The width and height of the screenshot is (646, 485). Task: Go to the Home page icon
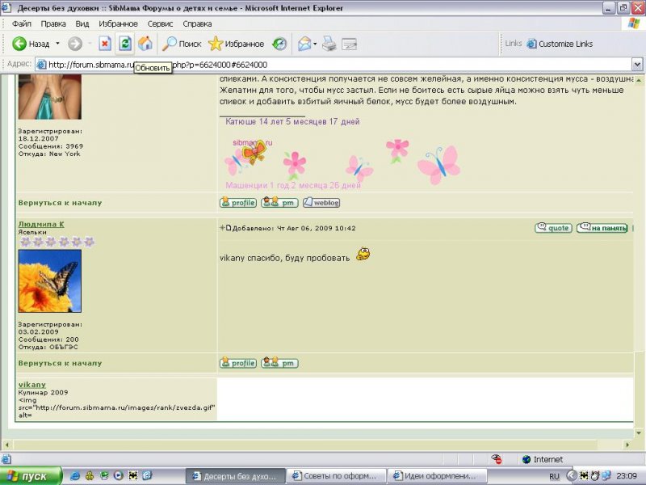145,44
